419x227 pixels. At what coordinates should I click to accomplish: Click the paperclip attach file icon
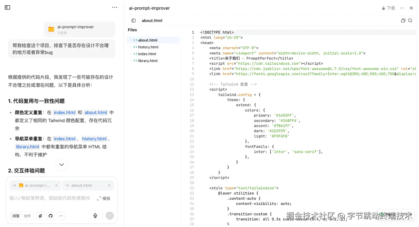click(x=40, y=216)
